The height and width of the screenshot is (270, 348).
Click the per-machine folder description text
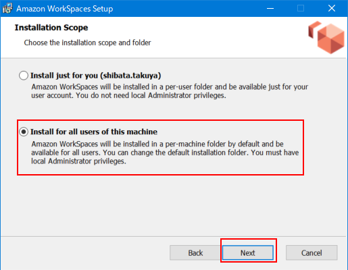point(165,153)
